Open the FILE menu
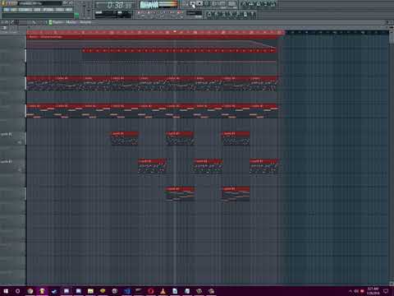Image resolution: width=394 pixels, height=296 pixels. (x=6, y=10)
